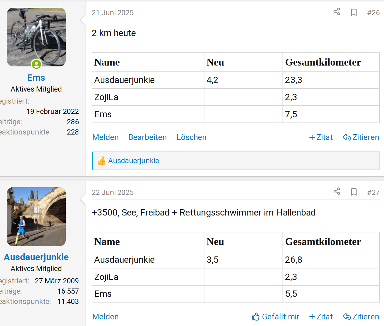Open Ausdauerjunkie profile name in sidebar

click(36, 257)
